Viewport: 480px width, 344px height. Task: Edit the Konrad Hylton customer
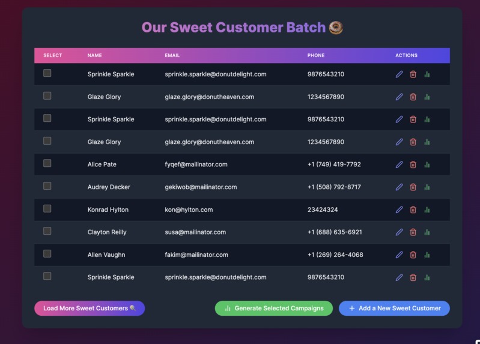coord(399,210)
